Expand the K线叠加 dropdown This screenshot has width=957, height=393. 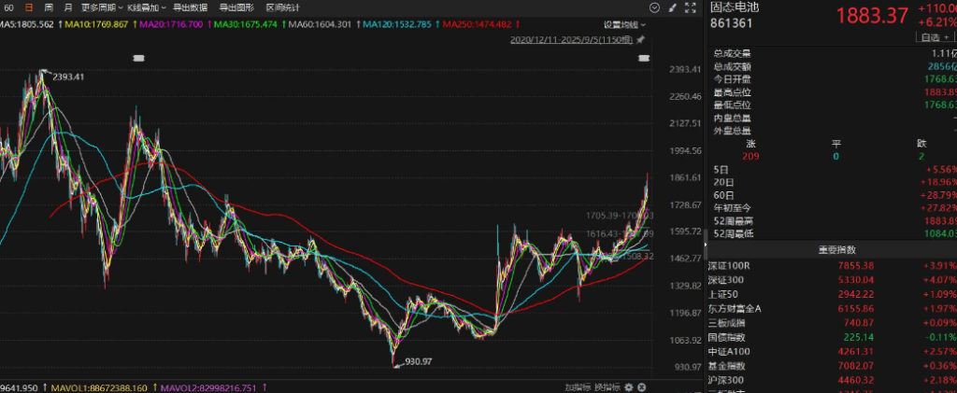(x=147, y=7)
